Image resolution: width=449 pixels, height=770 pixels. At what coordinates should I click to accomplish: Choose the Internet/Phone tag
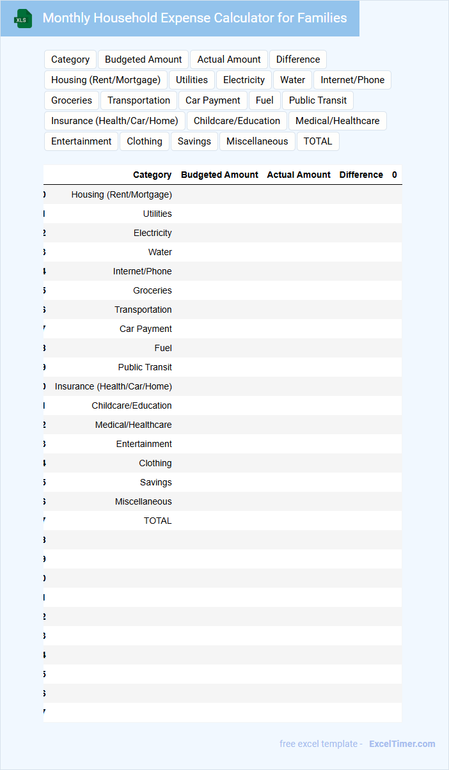pos(352,80)
